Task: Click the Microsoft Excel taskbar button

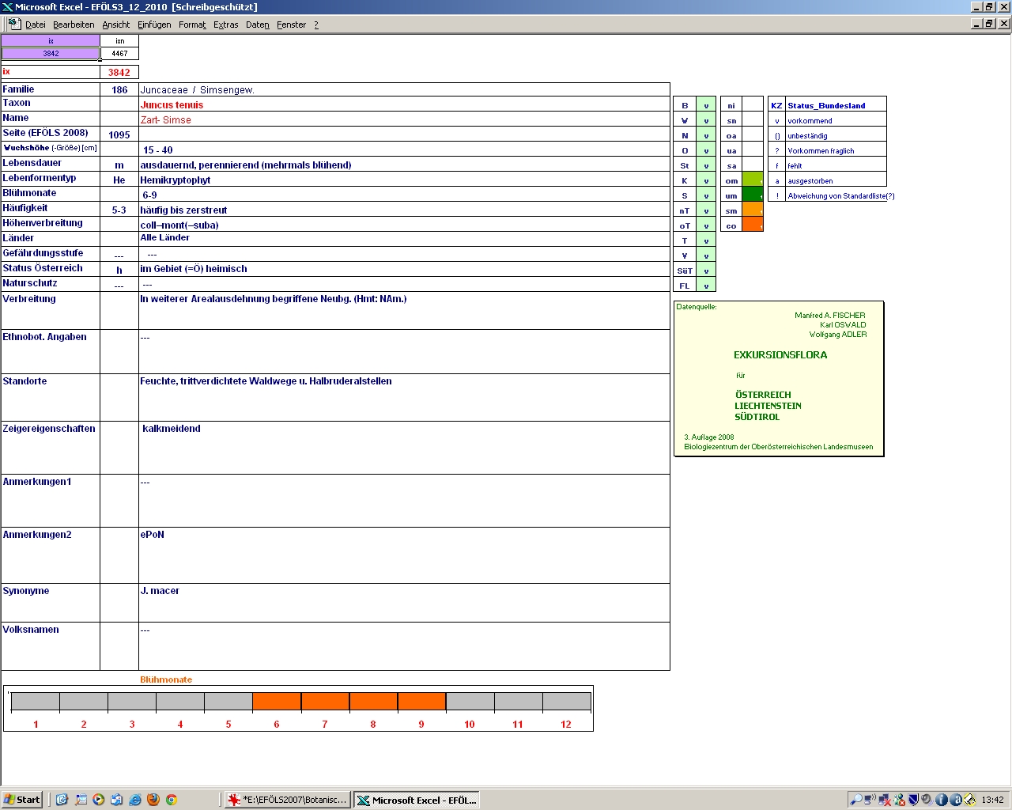Action: pyautogui.click(x=416, y=800)
